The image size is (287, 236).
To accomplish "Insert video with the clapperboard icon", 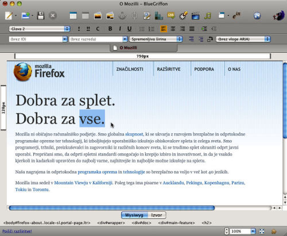I will click(195, 16).
